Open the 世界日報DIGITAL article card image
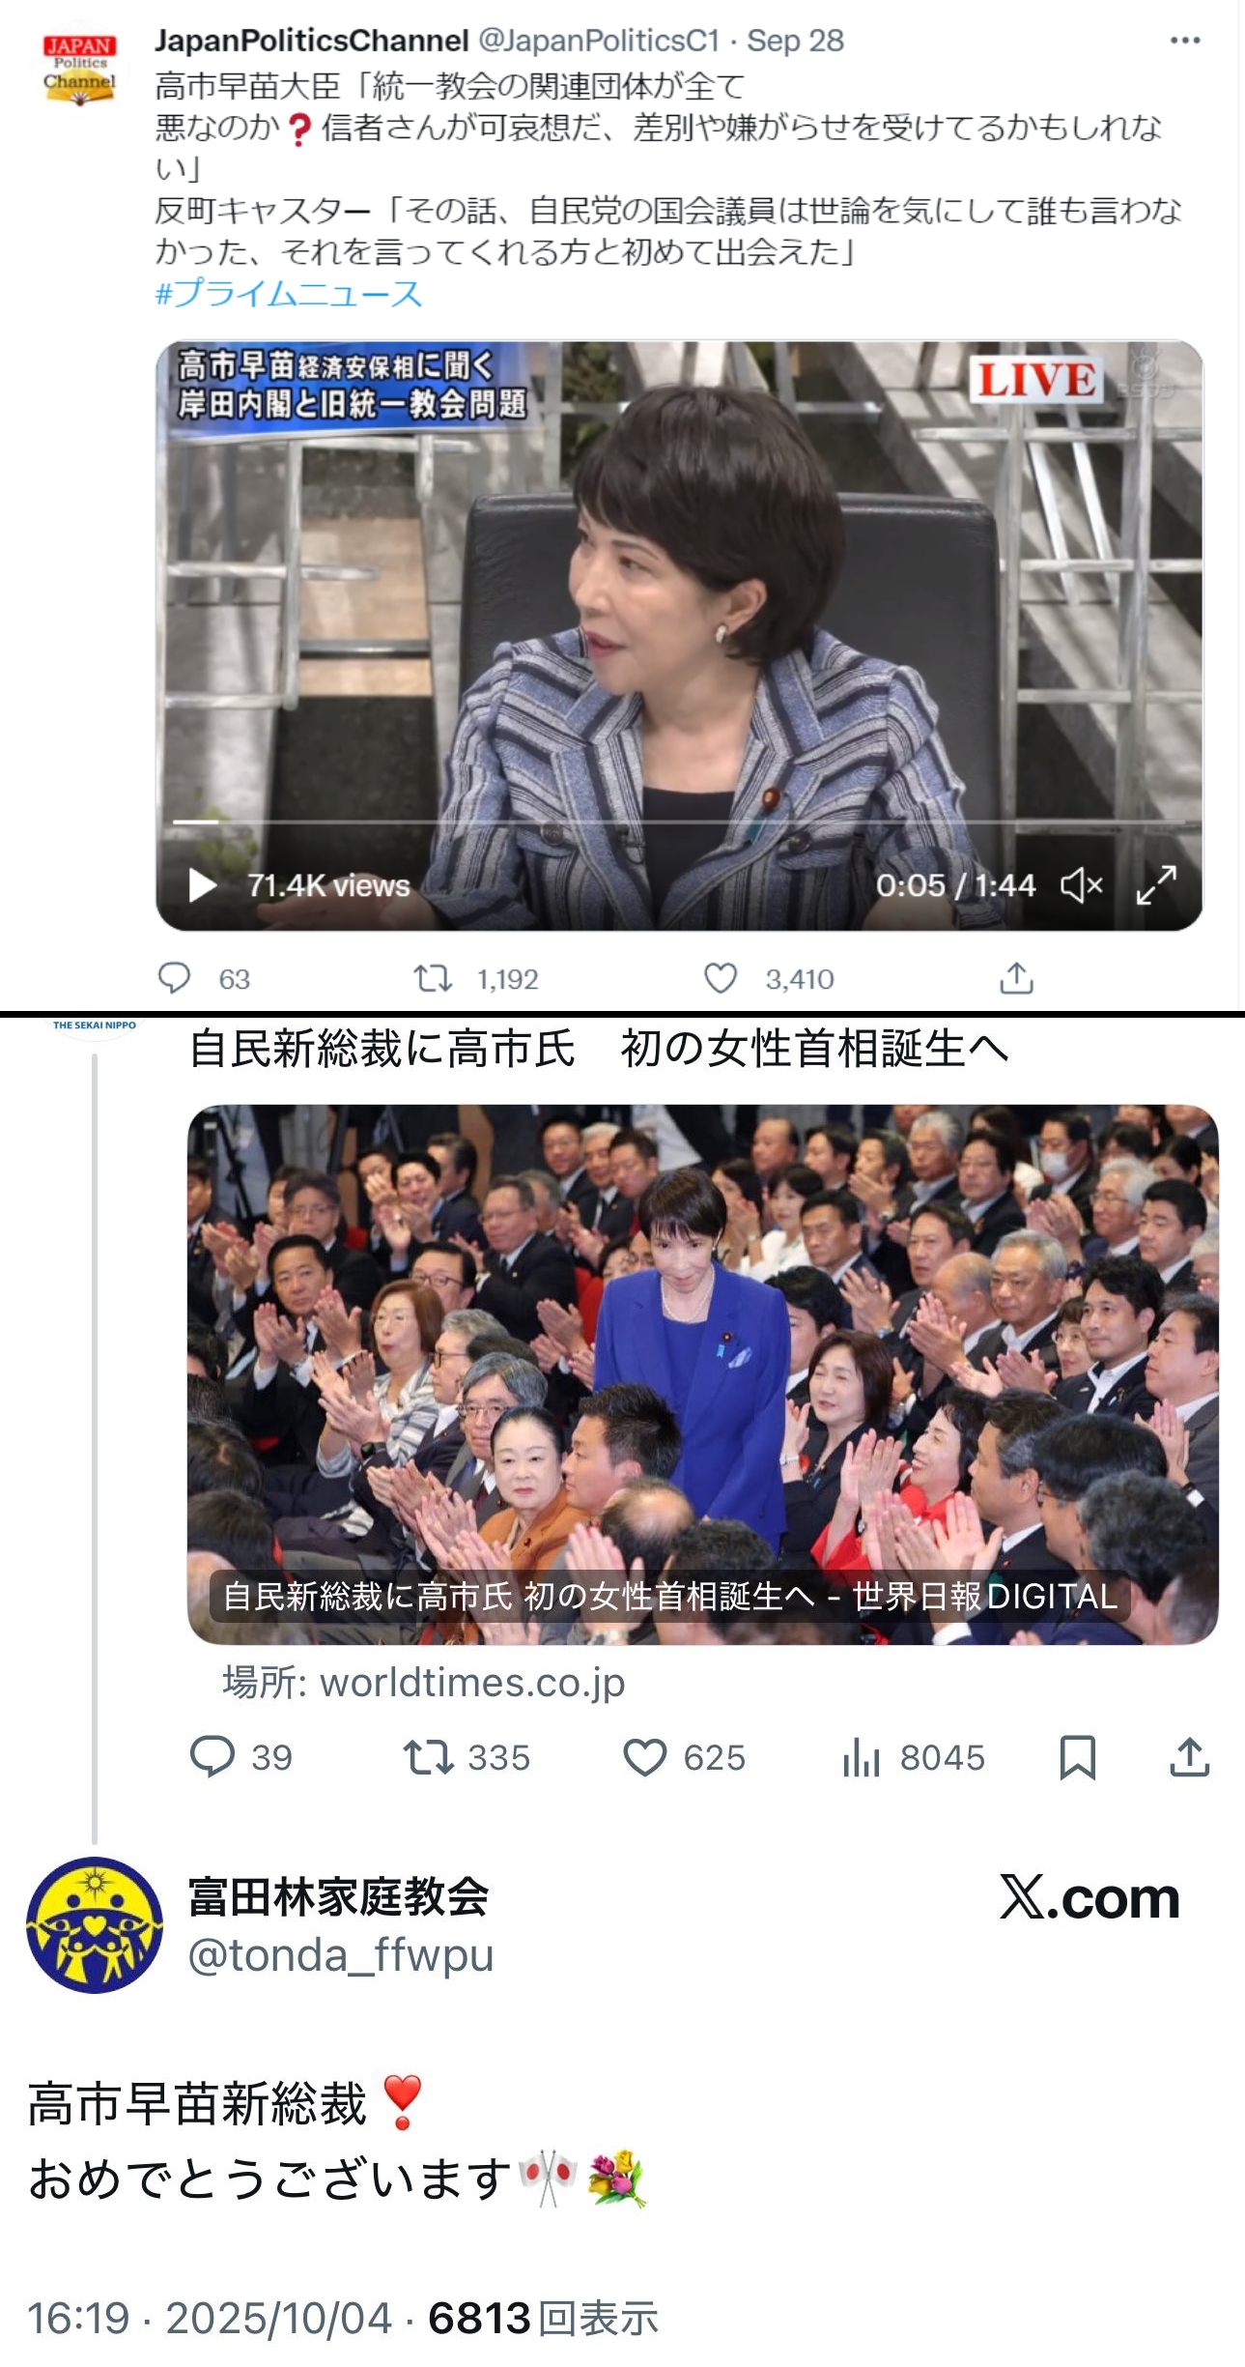The width and height of the screenshot is (1245, 2367). [702, 1373]
